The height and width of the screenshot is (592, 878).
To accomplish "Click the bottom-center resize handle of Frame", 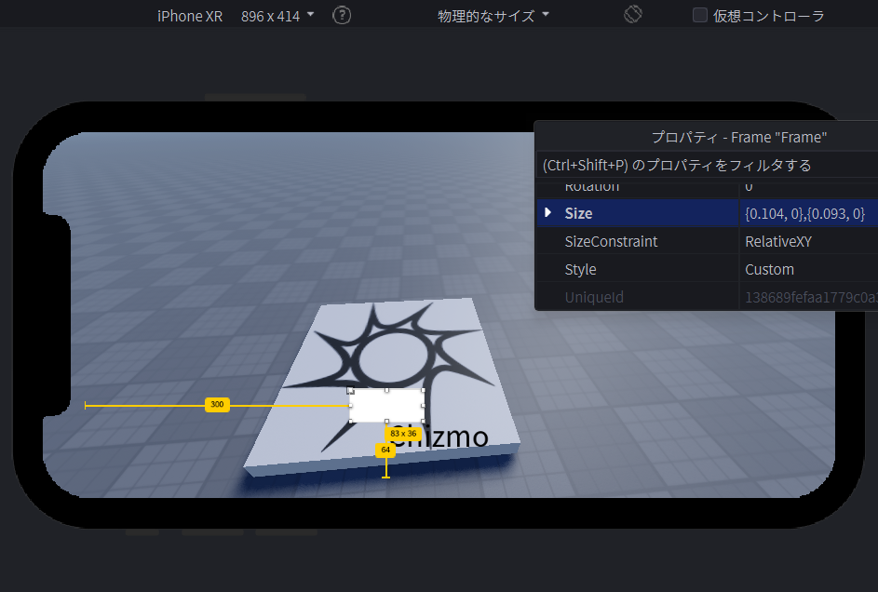I will pos(386,422).
